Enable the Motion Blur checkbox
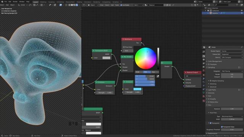 (209, 102)
